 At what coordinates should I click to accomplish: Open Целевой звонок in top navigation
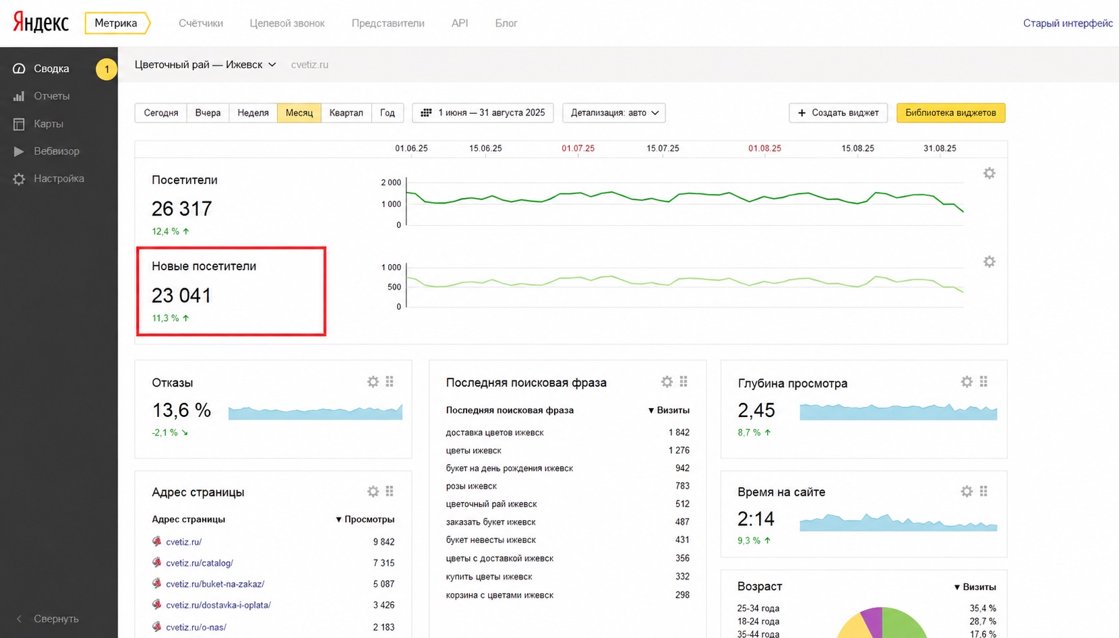(x=287, y=23)
